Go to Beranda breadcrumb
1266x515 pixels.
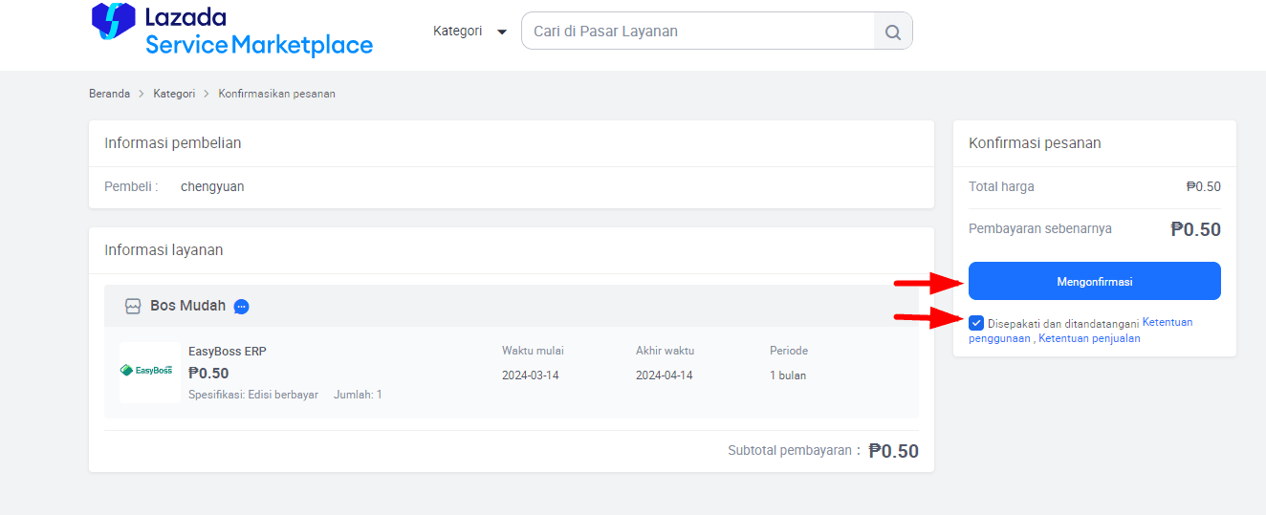pos(109,94)
